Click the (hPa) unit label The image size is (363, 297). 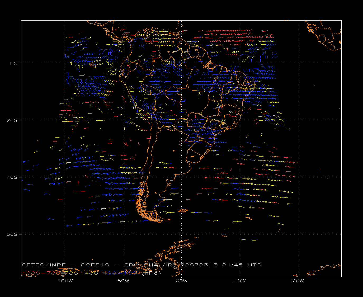pyautogui.click(x=151, y=273)
